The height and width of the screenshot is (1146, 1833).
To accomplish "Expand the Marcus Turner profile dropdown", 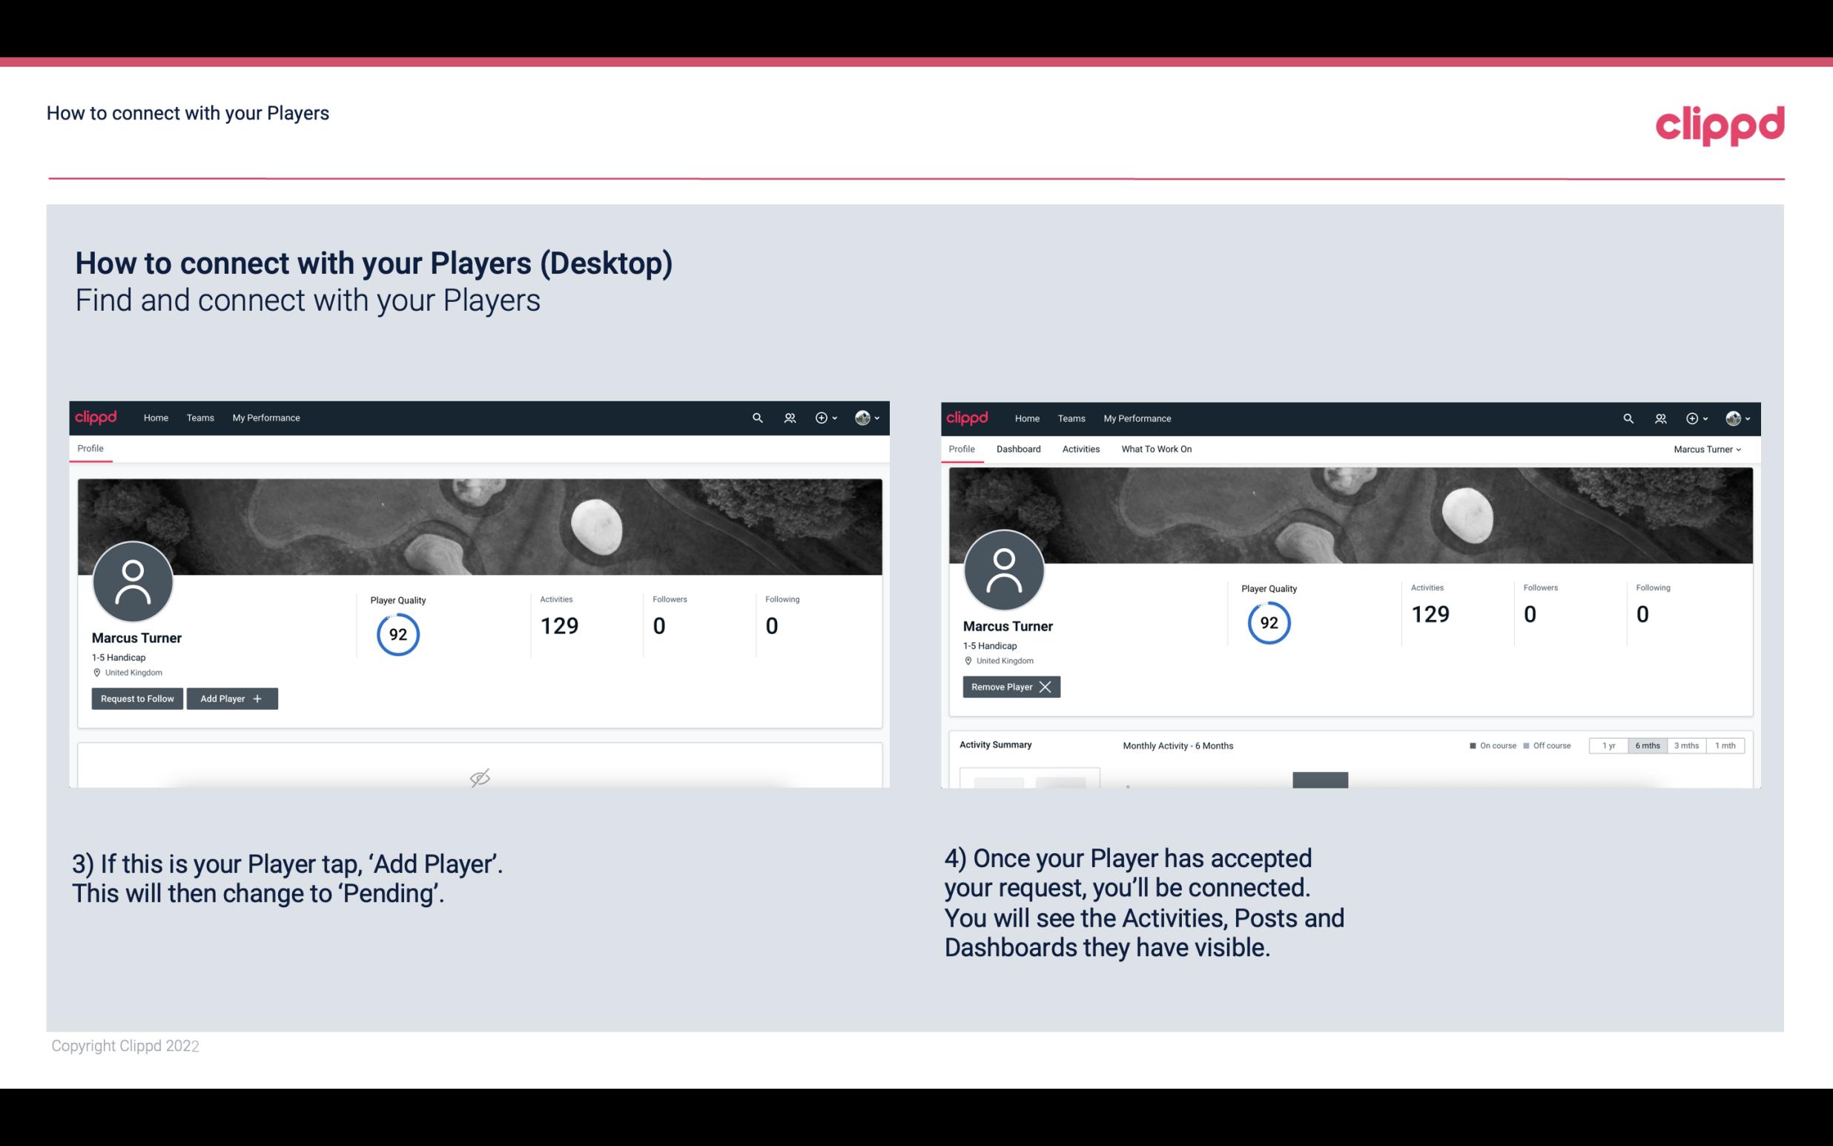I will click(1708, 449).
